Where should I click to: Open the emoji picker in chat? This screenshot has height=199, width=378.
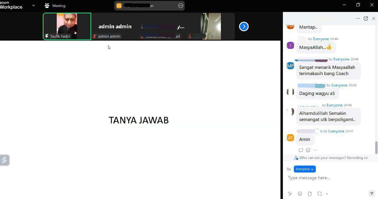(300, 194)
